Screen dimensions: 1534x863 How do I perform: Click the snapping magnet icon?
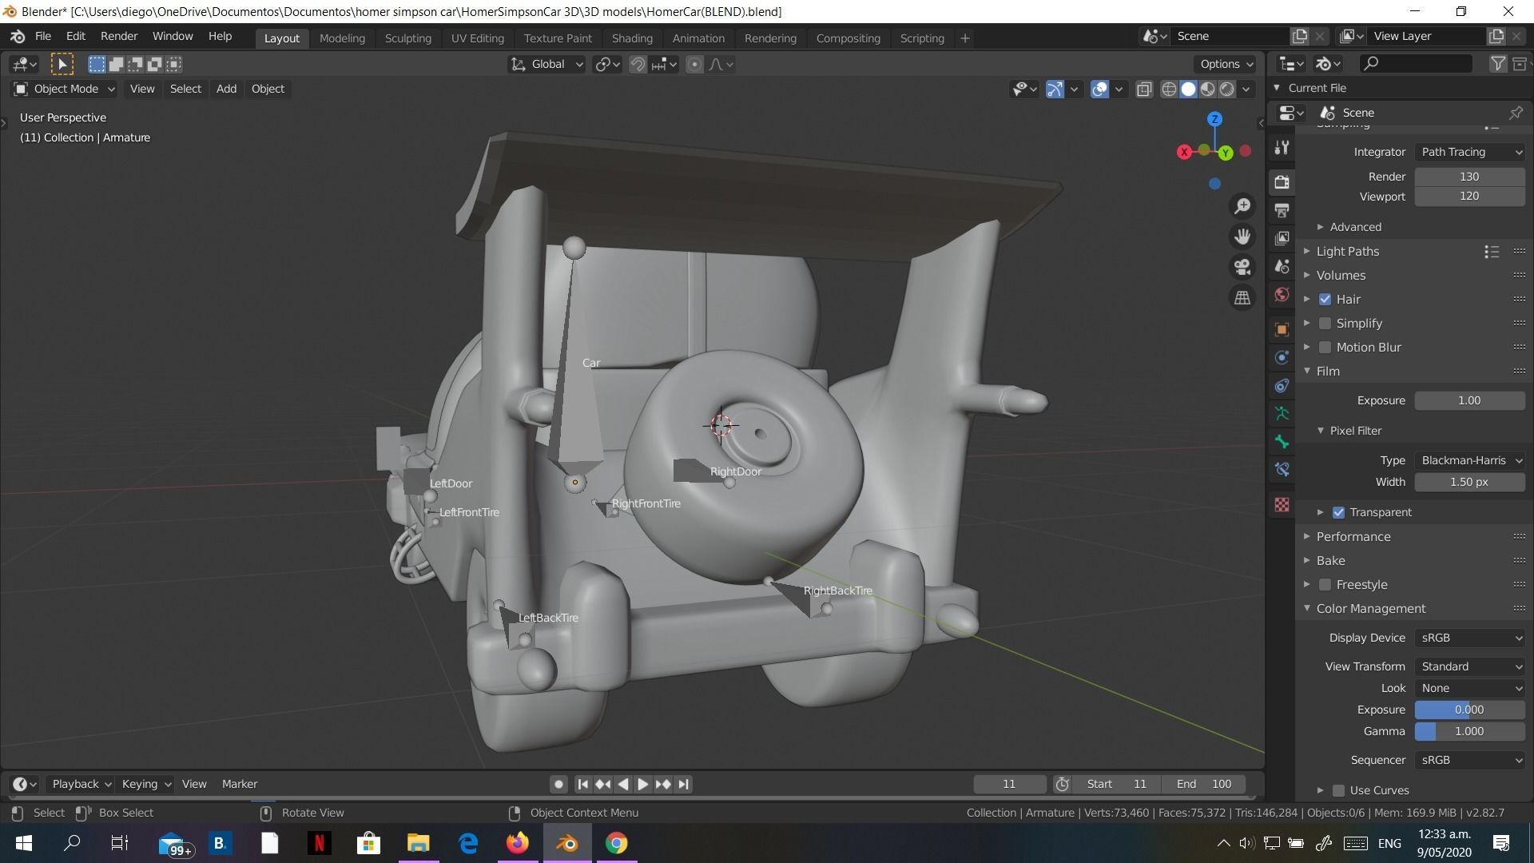(x=638, y=64)
